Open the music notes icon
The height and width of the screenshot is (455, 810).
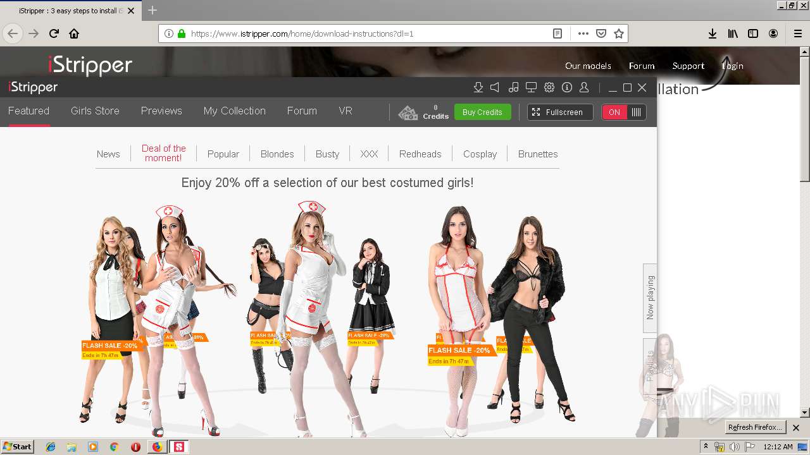coord(514,87)
